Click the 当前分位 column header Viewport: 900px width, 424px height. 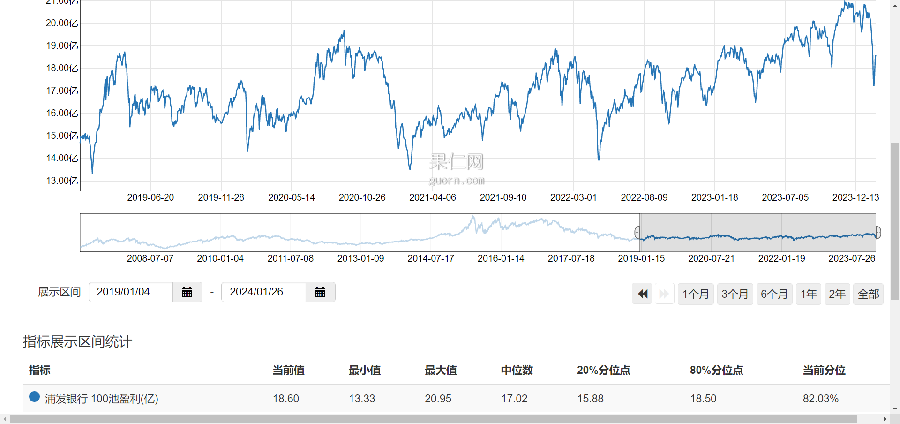[x=825, y=371]
